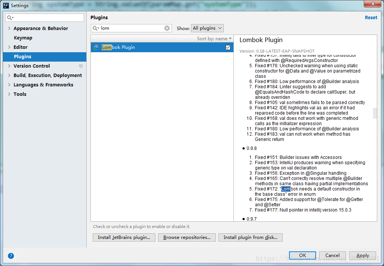This screenshot has width=384, height=266.
Task: Click the Lombok Plugin icon in list
Action: (x=96, y=47)
